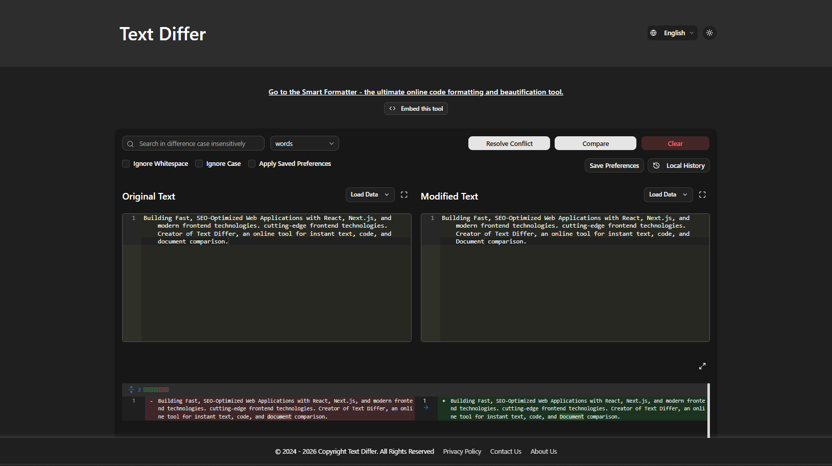Expand the diff result panel
832x466 pixels.
click(702, 366)
